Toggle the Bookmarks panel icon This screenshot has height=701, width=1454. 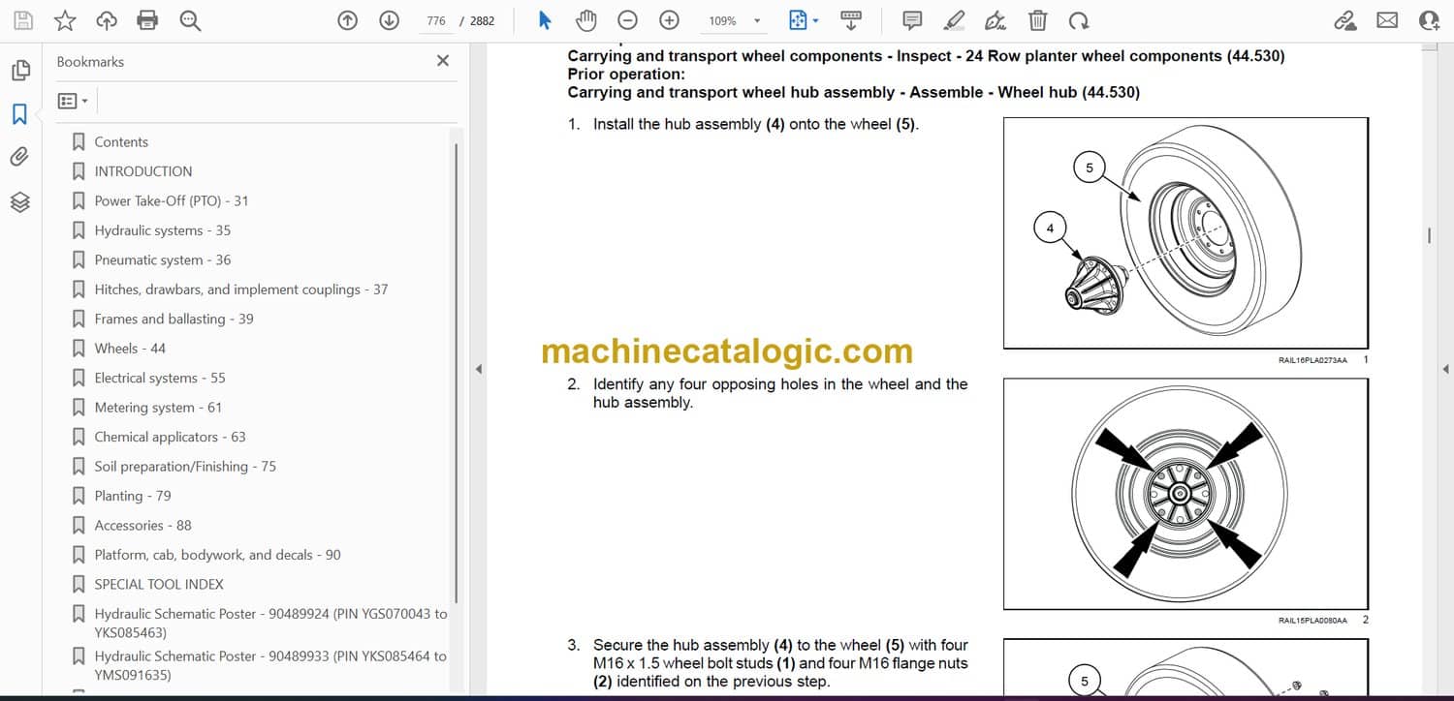pos(19,114)
